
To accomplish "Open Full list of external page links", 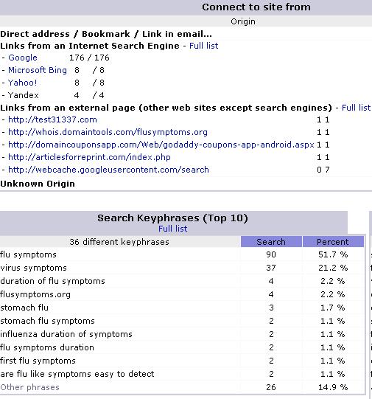I will pyautogui.click(x=356, y=108).
